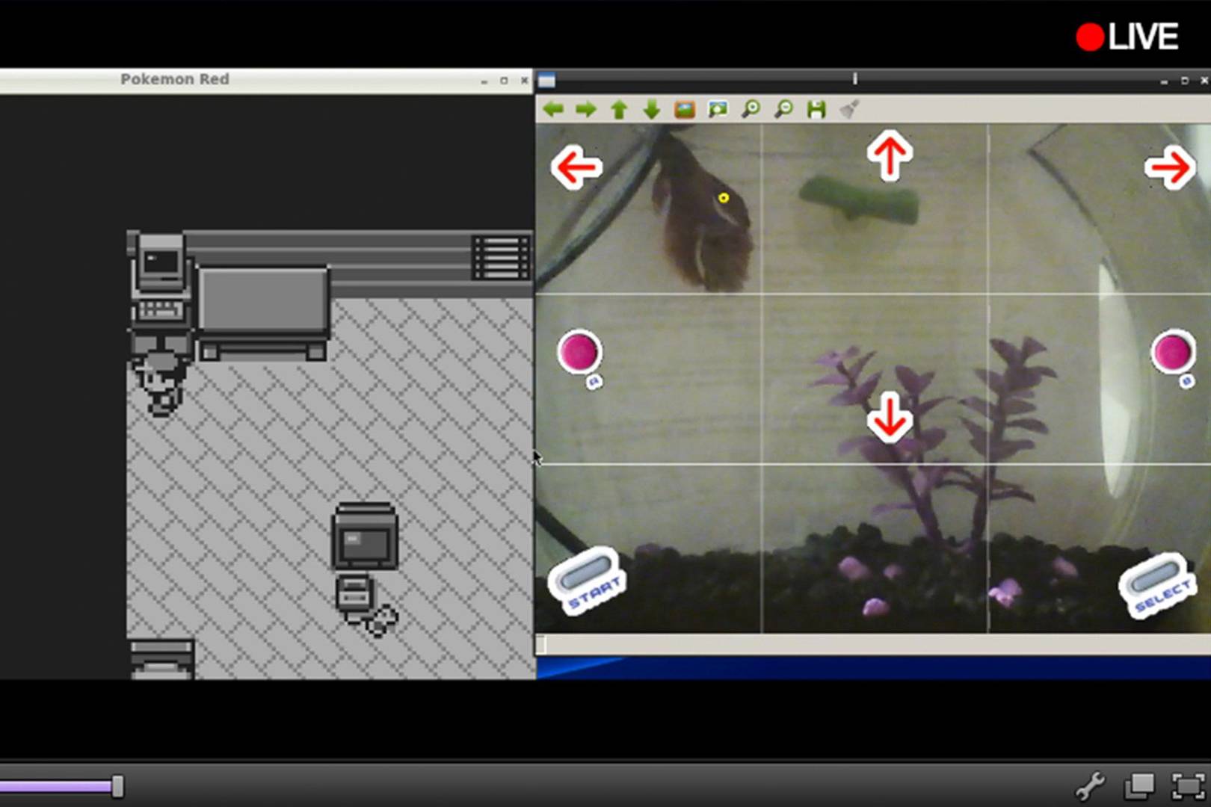Click the green pan-up arrow in toolbar
Screen dimensions: 1211x807
click(x=619, y=110)
